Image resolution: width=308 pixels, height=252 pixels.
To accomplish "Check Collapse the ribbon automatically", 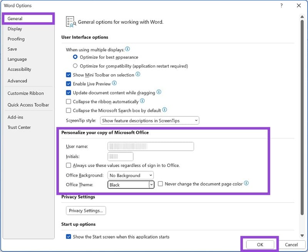I will coord(69,101).
